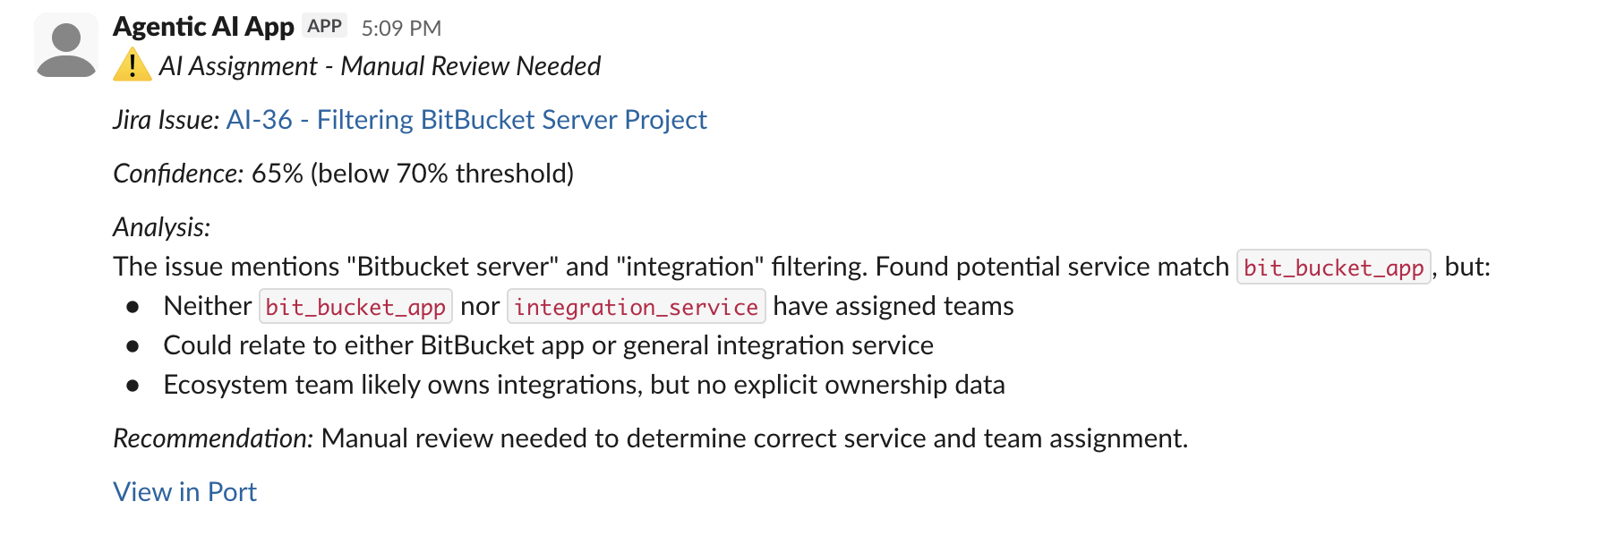Click the bit_bucket_app code tag after 'service match'
This screenshot has width=1599, height=544.
click(1333, 268)
